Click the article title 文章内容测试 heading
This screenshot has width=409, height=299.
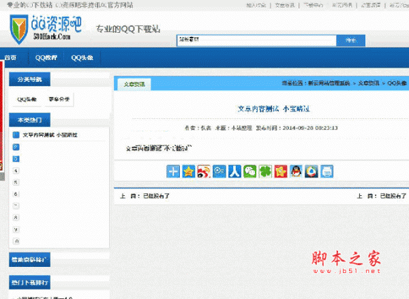[273, 109]
